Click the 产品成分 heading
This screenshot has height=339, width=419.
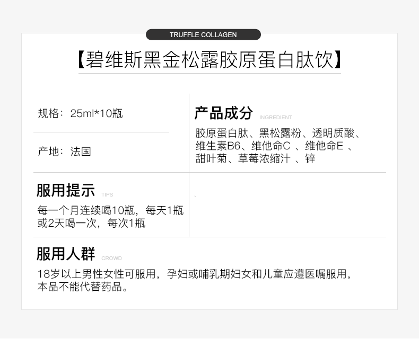(223, 113)
